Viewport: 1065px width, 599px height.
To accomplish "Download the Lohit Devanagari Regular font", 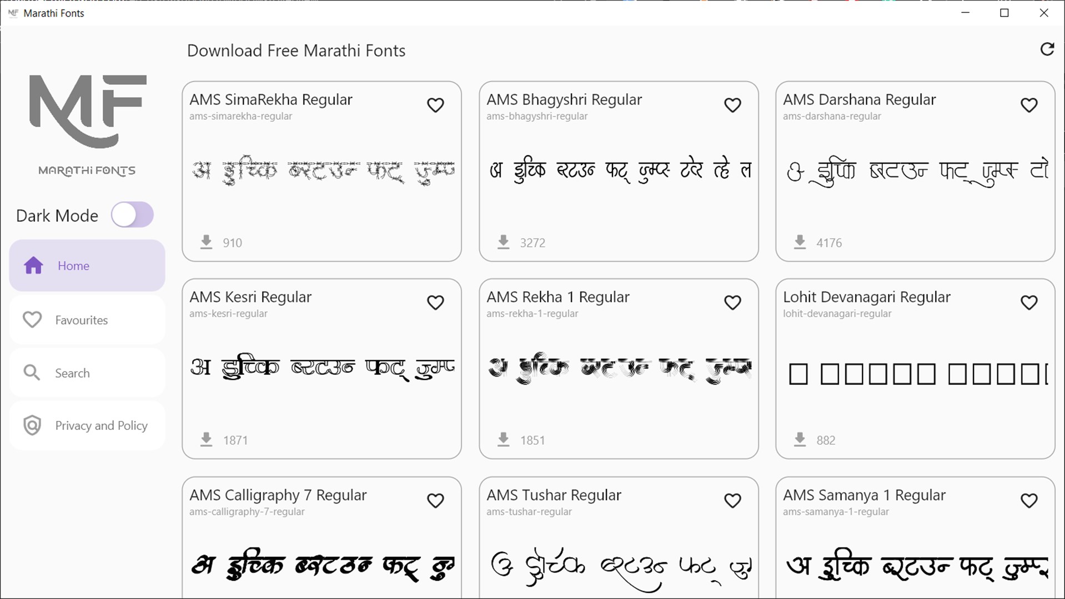I will pyautogui.click(x=799, y=439).
